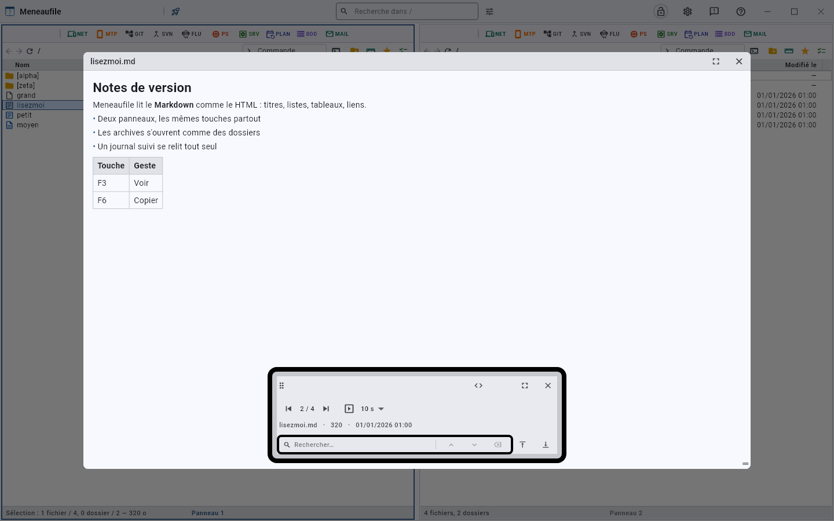
Task: Toggle source code view of the Markdown
Action: 478,386
